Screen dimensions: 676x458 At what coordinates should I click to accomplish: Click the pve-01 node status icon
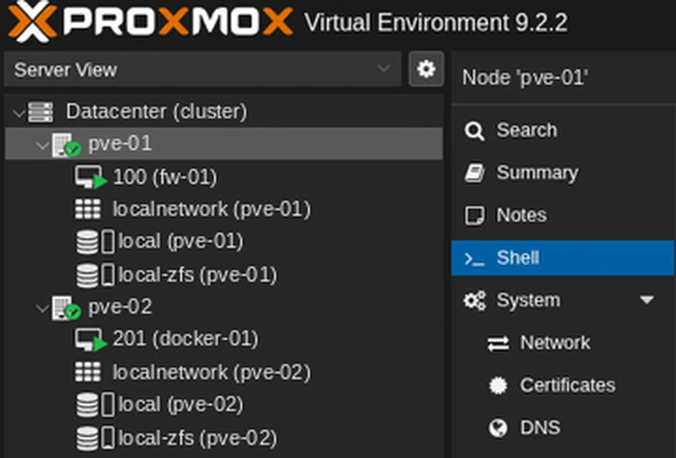click(x=66, y=145)
